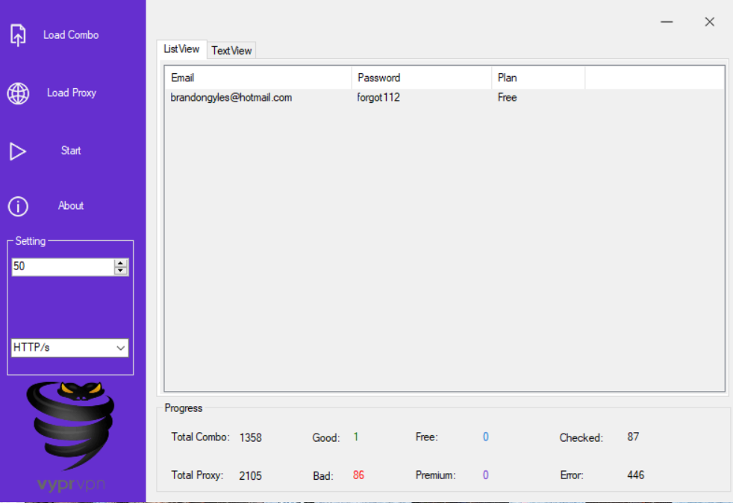Screen dimensions: 733x503
Task: Sort by the Password column header
Action: tap(422, 78)
